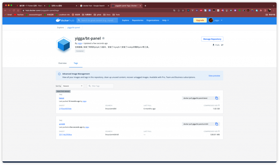
Task: Star the yigga/bt-panel repository
Action: (103, 38)
